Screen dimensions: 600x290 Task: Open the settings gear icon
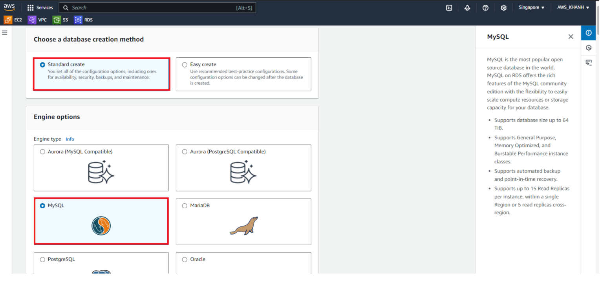pos(504,7)
